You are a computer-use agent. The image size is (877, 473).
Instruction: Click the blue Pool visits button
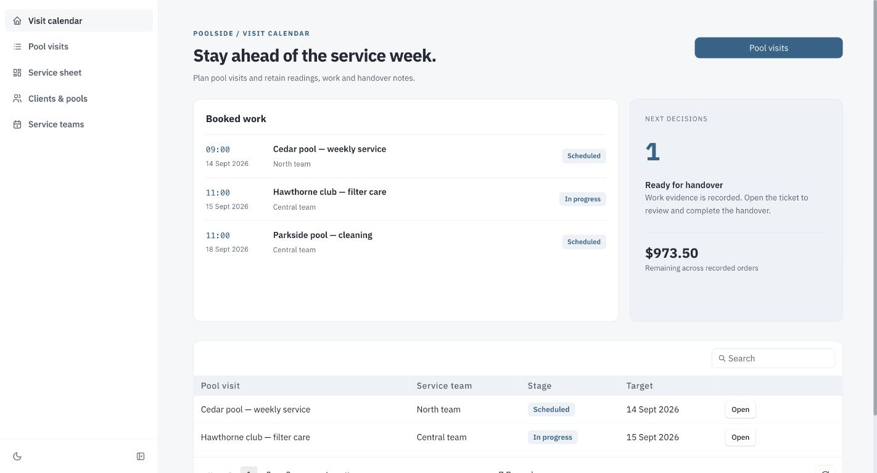click(x=768, y=48)
